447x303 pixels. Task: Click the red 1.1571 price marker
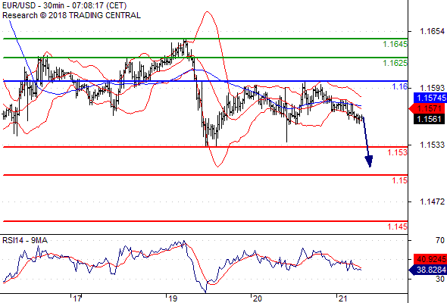click(427, 108)
